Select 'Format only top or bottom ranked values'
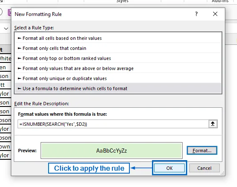 pos(118,58)
